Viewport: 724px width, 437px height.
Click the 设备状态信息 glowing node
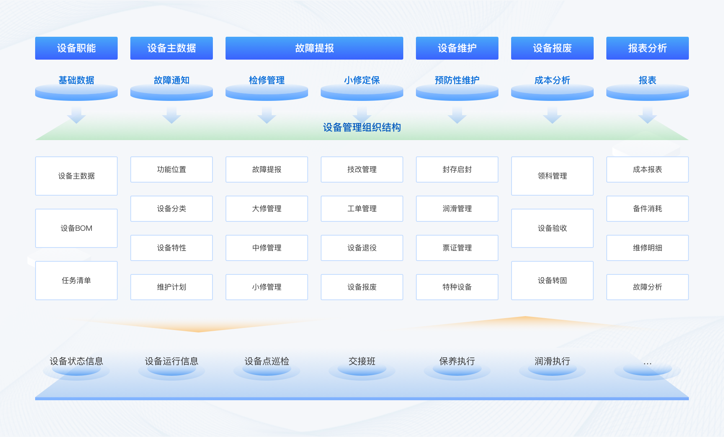coord(76,370)
